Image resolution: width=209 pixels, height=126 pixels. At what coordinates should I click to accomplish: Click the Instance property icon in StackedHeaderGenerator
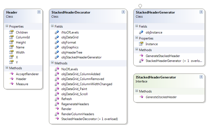(x=141, y=44)
